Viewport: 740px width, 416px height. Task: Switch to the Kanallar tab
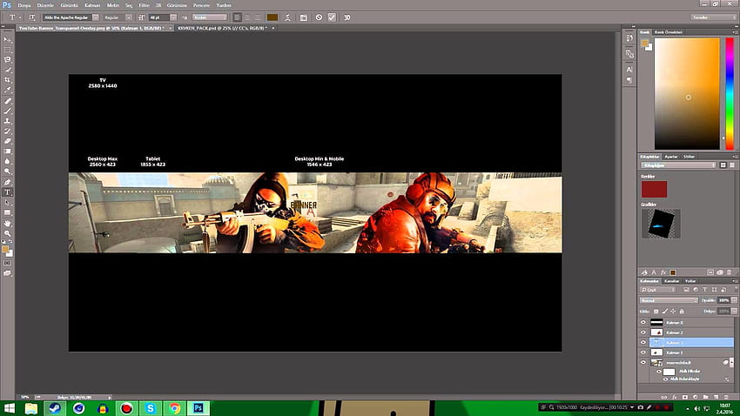point(671,281)
